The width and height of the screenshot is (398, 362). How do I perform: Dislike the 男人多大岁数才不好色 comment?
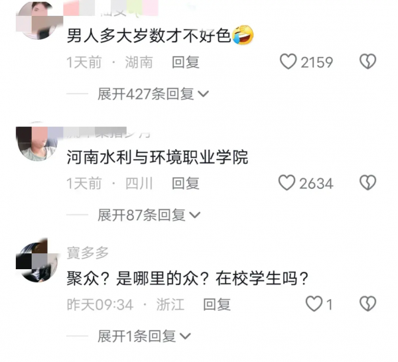pyautogui.click(x=367, y=62)
